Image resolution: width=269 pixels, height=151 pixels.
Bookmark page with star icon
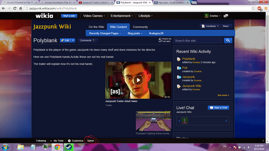pos(253,8)
